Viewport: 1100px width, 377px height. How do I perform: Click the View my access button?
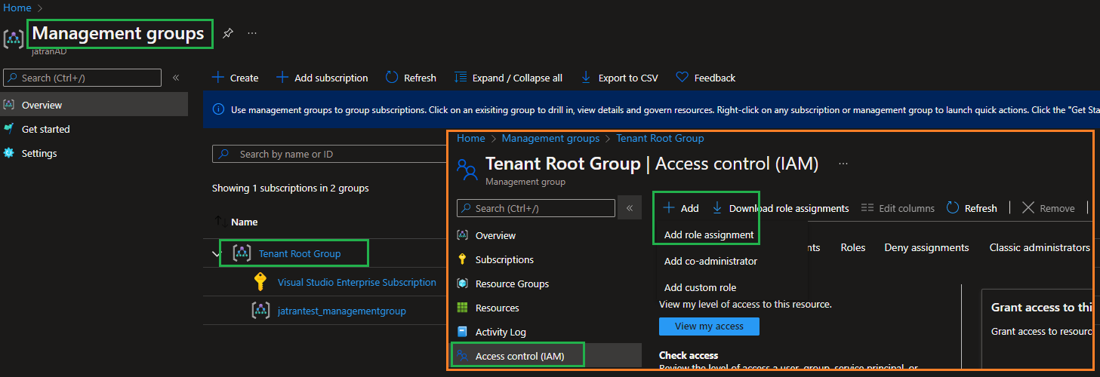coord(709,326)
